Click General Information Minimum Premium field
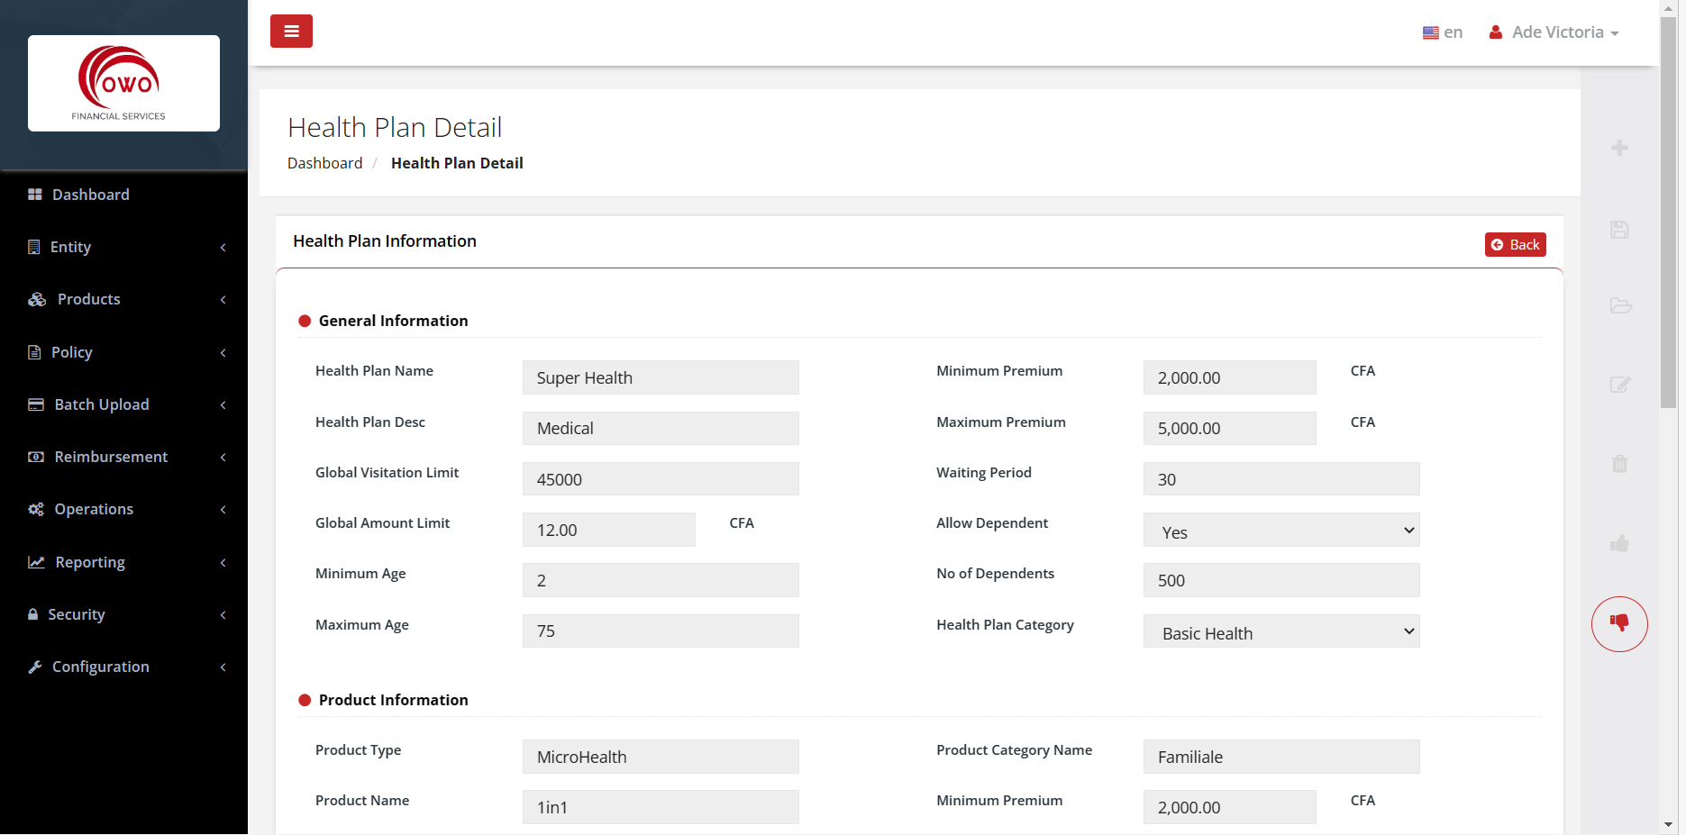This screenshot has height=835, width=1686. click(1230, 377)
